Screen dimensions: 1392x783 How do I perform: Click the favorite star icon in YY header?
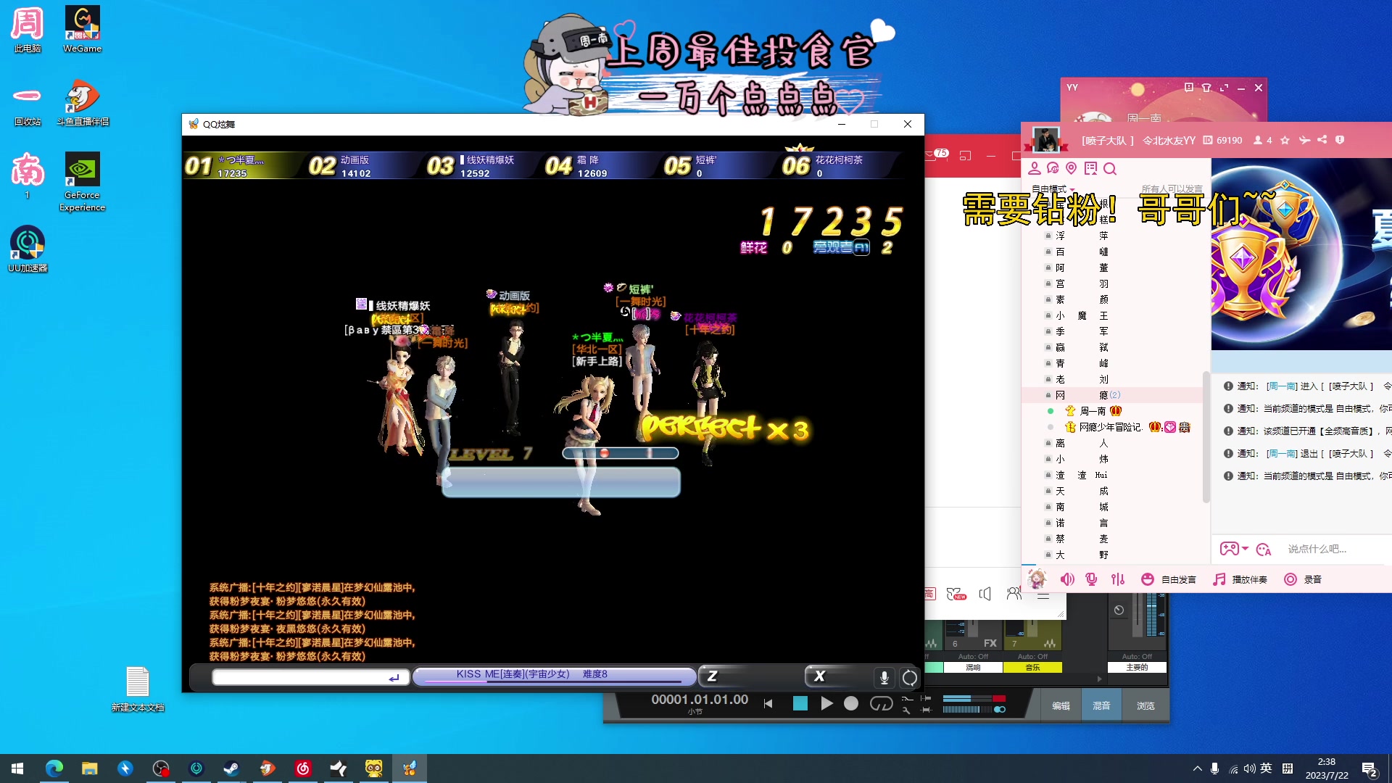pyautogui.click(x=1285, y=140)
